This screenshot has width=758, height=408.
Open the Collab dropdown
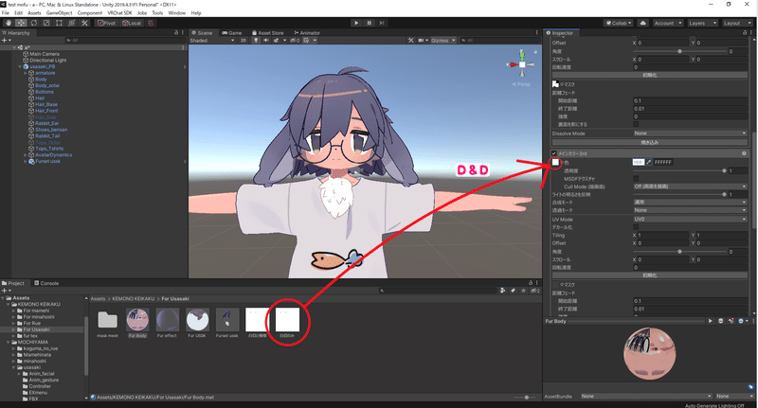click(619, 23)
